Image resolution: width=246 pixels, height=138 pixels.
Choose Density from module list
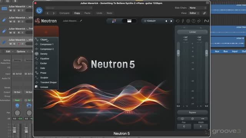46,54
